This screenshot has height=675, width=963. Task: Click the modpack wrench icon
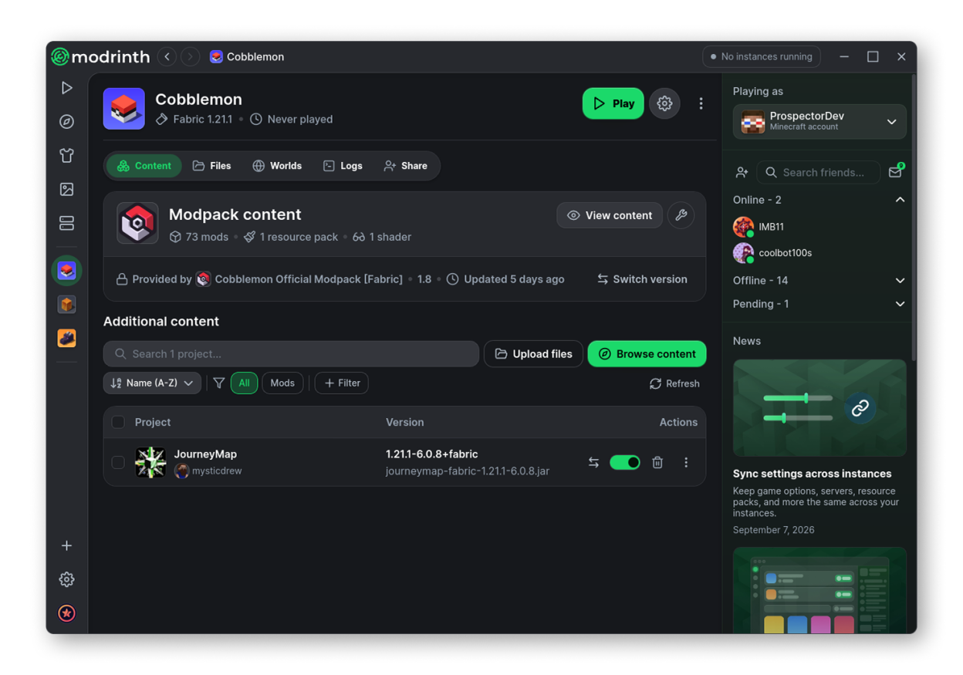point(681,215)
